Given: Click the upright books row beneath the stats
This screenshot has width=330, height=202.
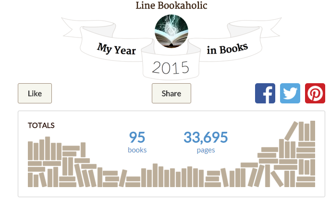Looking at the screenshot, I should coord(172,176).
